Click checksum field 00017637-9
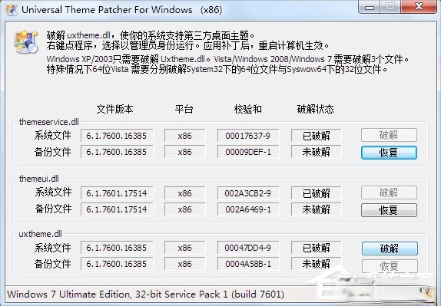Image resolution: width=441 pixels, height=306 pixels. (248, 136)
